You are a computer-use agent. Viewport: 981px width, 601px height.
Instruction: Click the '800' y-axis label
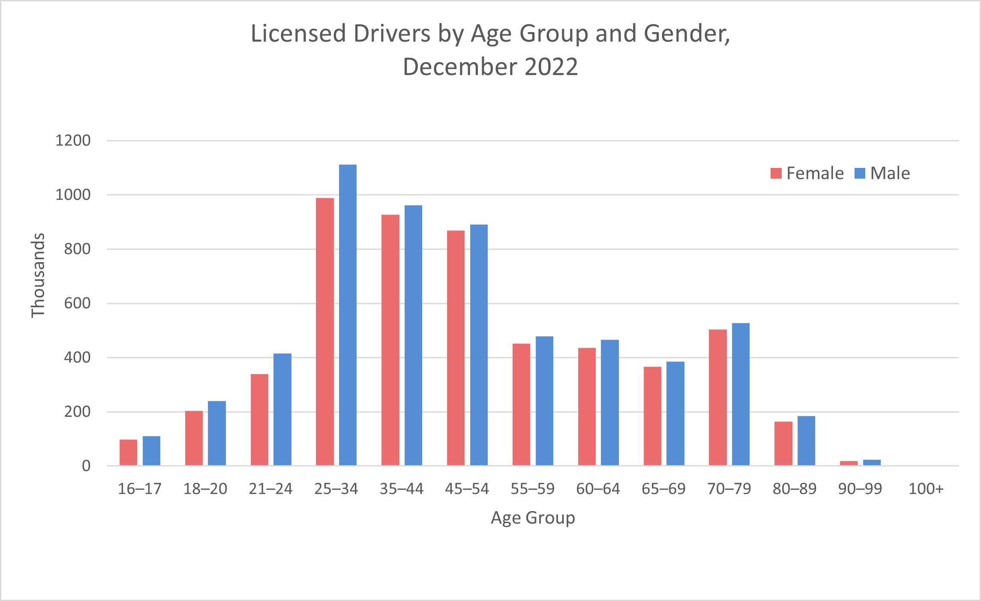(x=77, y=249)
